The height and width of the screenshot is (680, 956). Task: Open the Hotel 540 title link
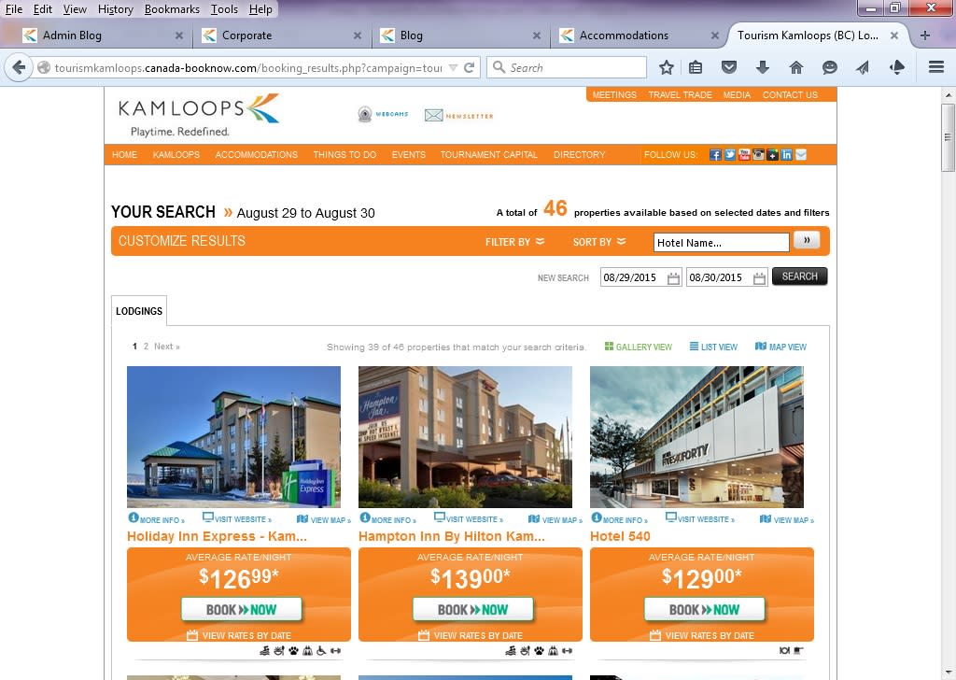[620, 536]
